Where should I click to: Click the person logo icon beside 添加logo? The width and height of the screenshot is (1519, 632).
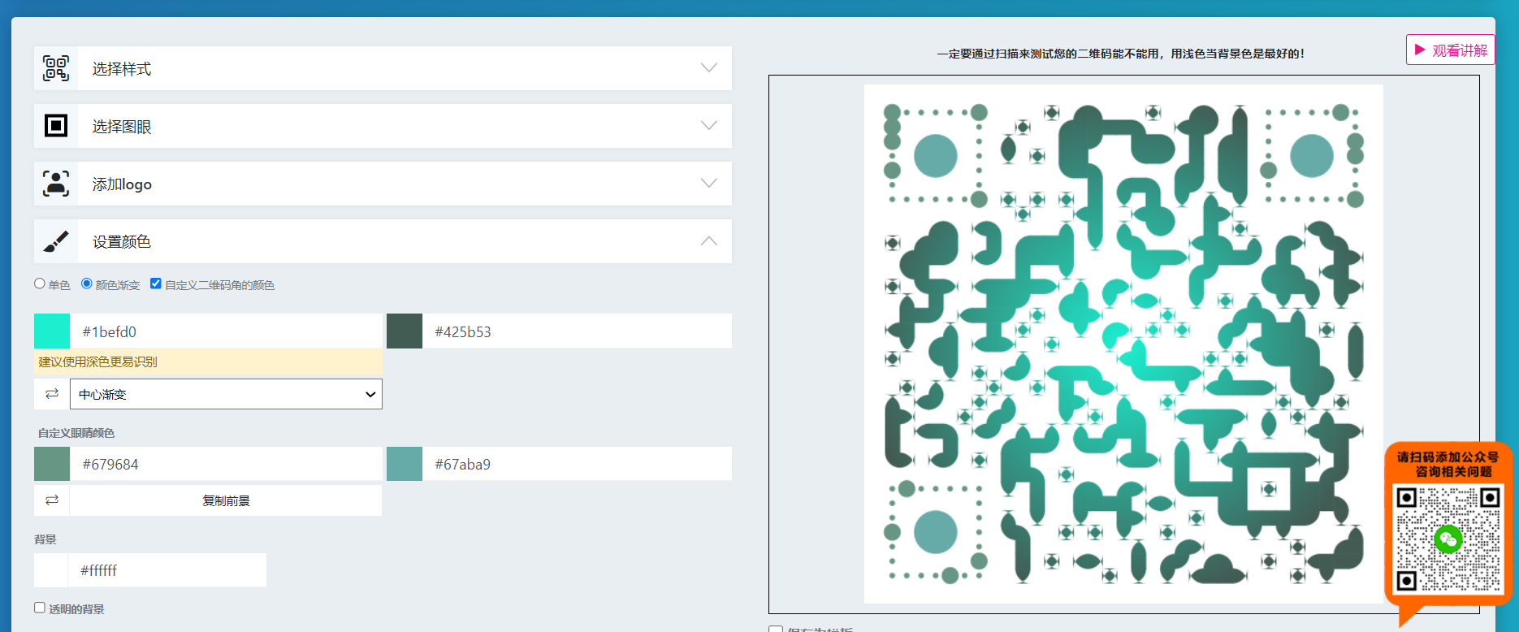pyautogui.click(x=56, y=184)
